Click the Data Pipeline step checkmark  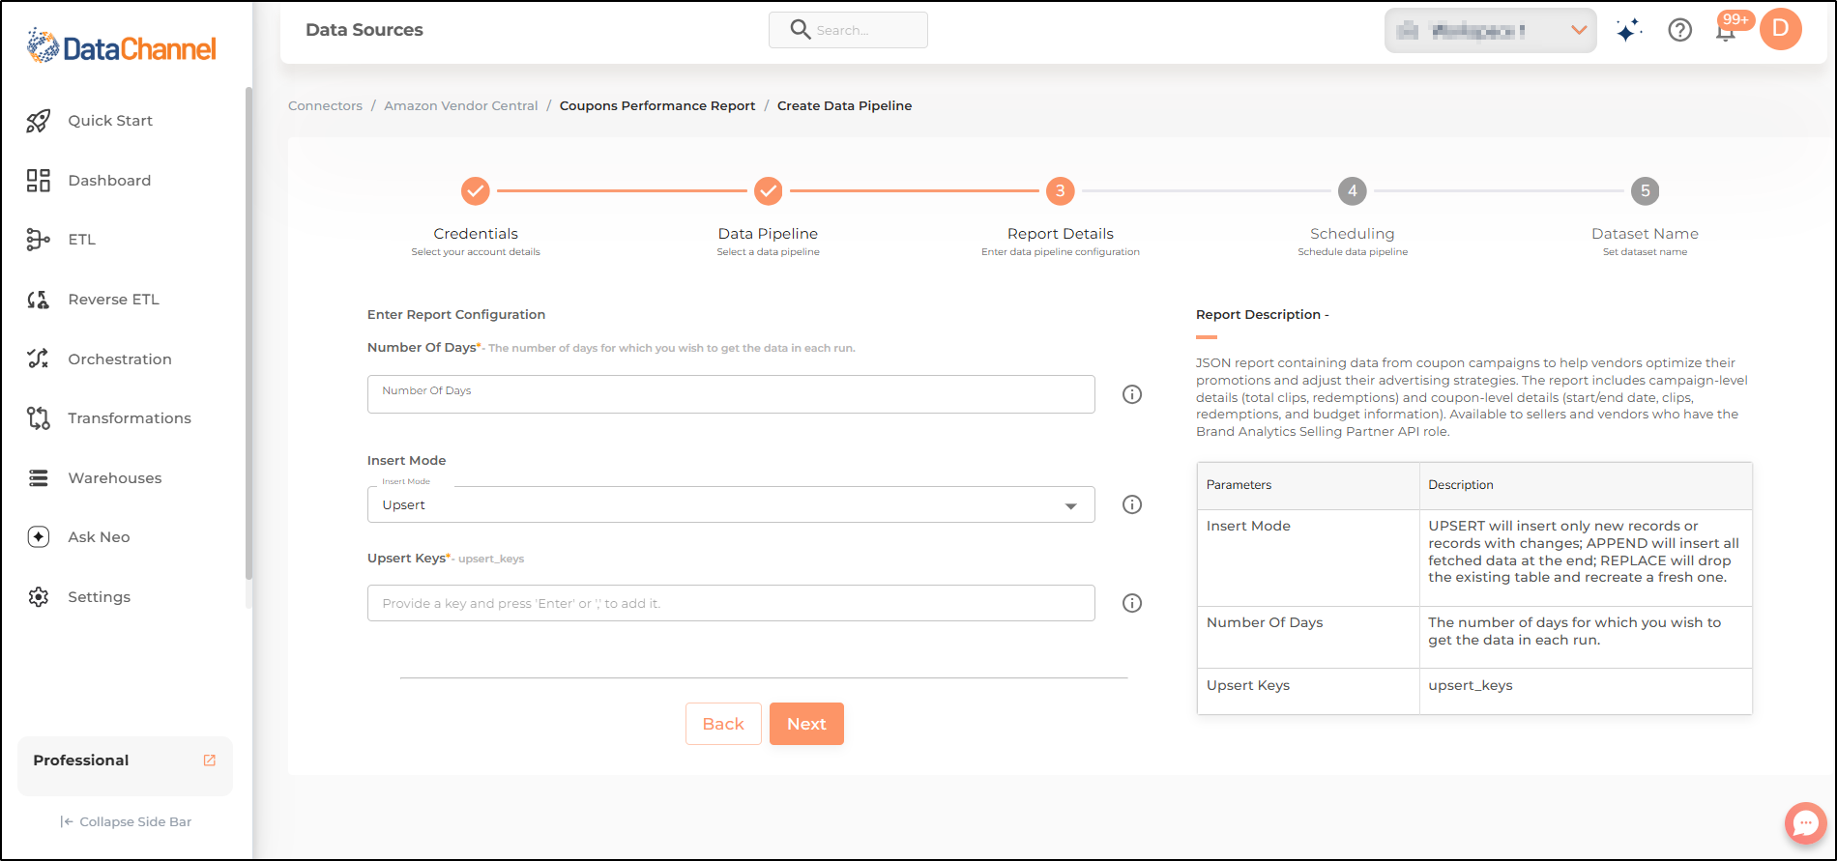coord(768,191)
